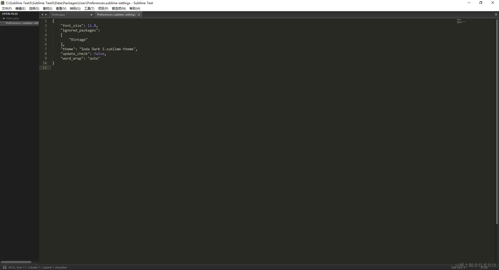Click the modified indicator dot beside Hello.java in sidebar
This screenshot has height=270, width=499.
coord(4,18)
